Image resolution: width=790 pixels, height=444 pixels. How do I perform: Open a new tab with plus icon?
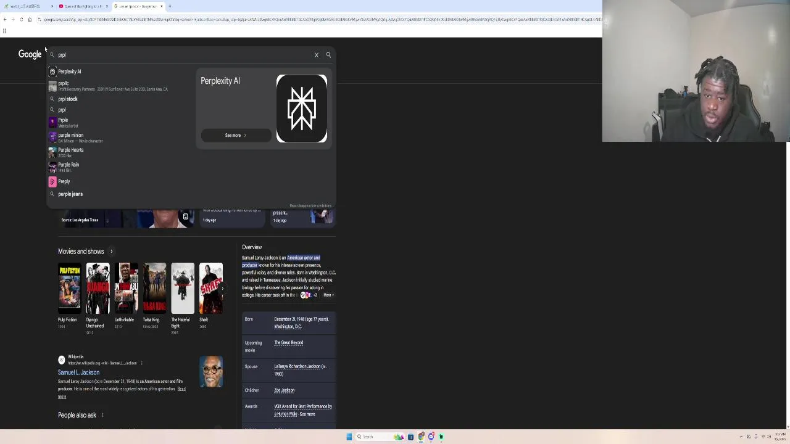[170, 6]
